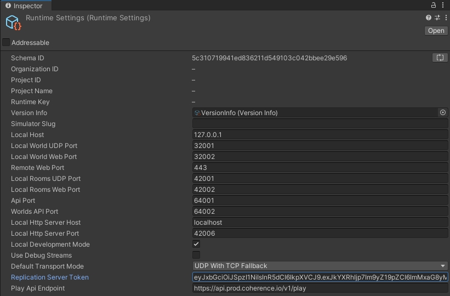
Task: Toggle the Inspector lock icon
Action: click(434, 5)
